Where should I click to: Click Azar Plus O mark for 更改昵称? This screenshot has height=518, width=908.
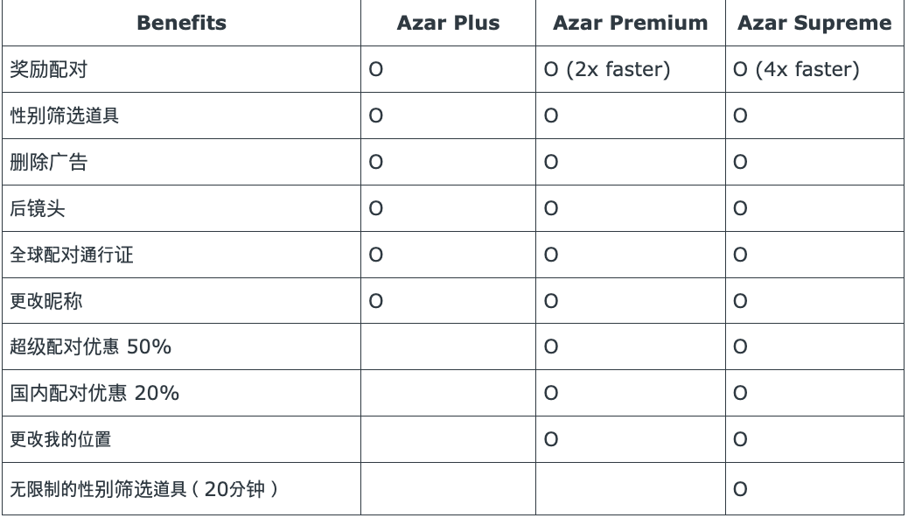pyautogui.click(x=375, y=302)
